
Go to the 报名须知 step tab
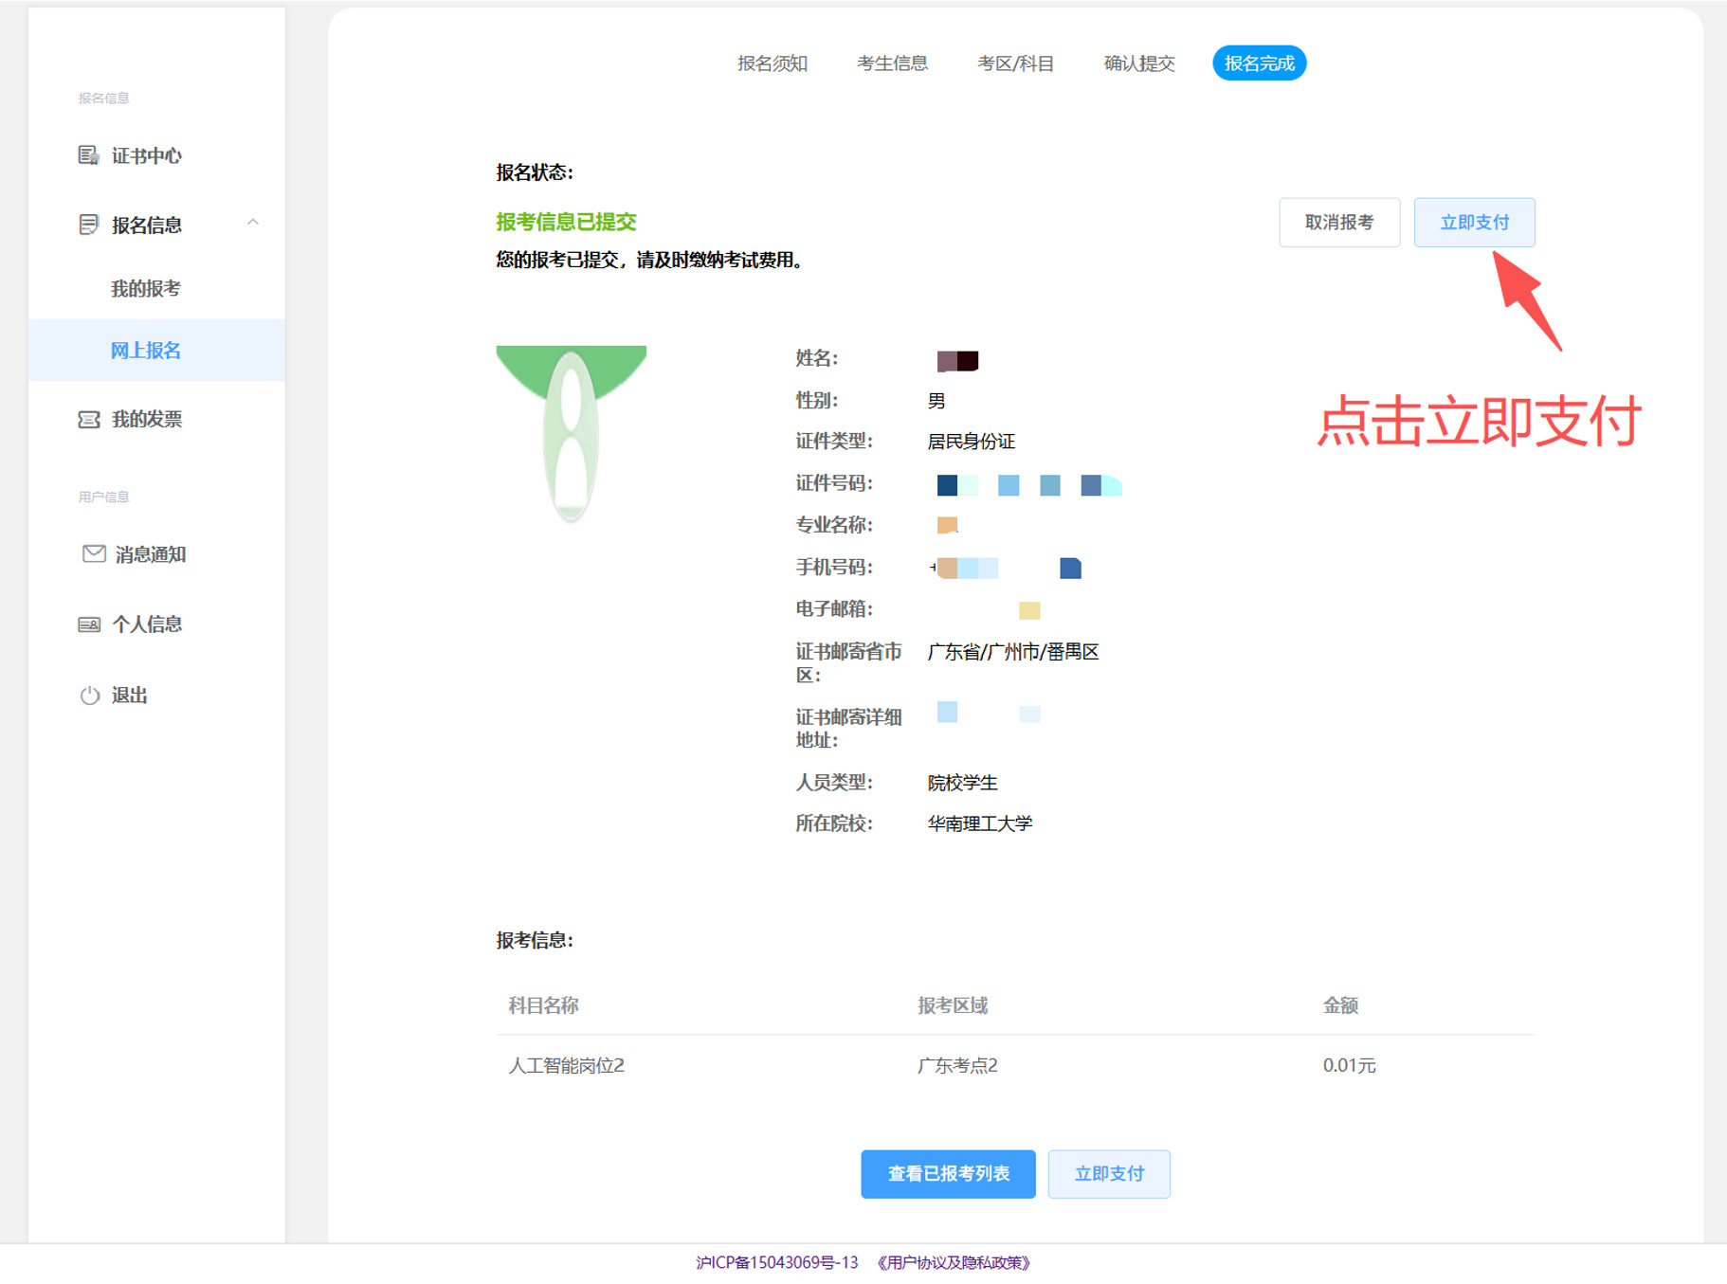[773, 63]
